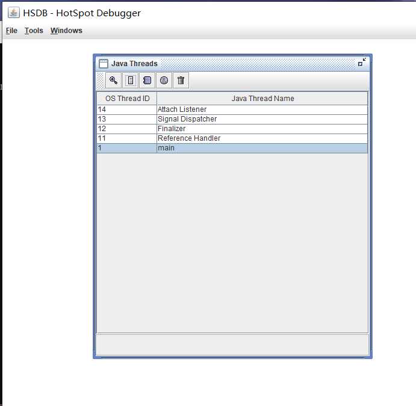This screenshot has height=406, width=416.
Task: Open the File menu
Action: 11,31
